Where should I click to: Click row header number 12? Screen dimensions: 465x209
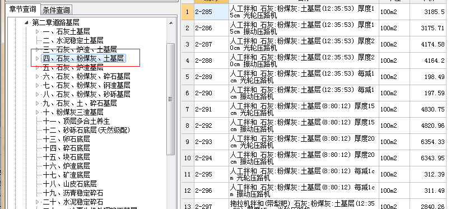(x=188, y=191)
